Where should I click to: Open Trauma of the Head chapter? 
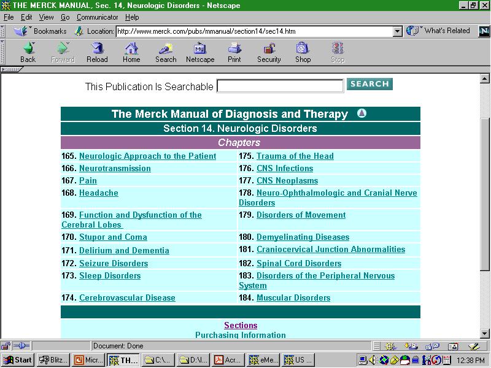pyautogui.click(x=295, y=156)
